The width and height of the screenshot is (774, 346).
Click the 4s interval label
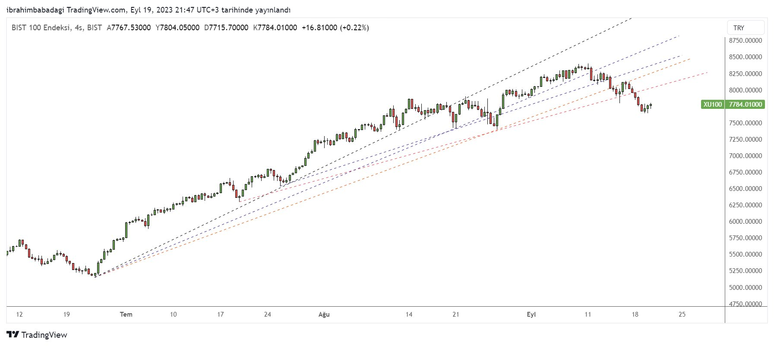coord(79,28)
